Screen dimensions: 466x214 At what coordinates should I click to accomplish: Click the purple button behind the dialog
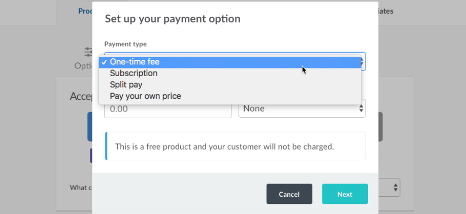91,156
